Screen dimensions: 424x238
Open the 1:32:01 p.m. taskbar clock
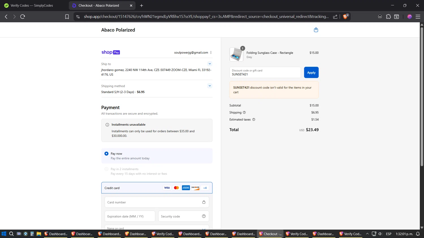pos(404,234)
